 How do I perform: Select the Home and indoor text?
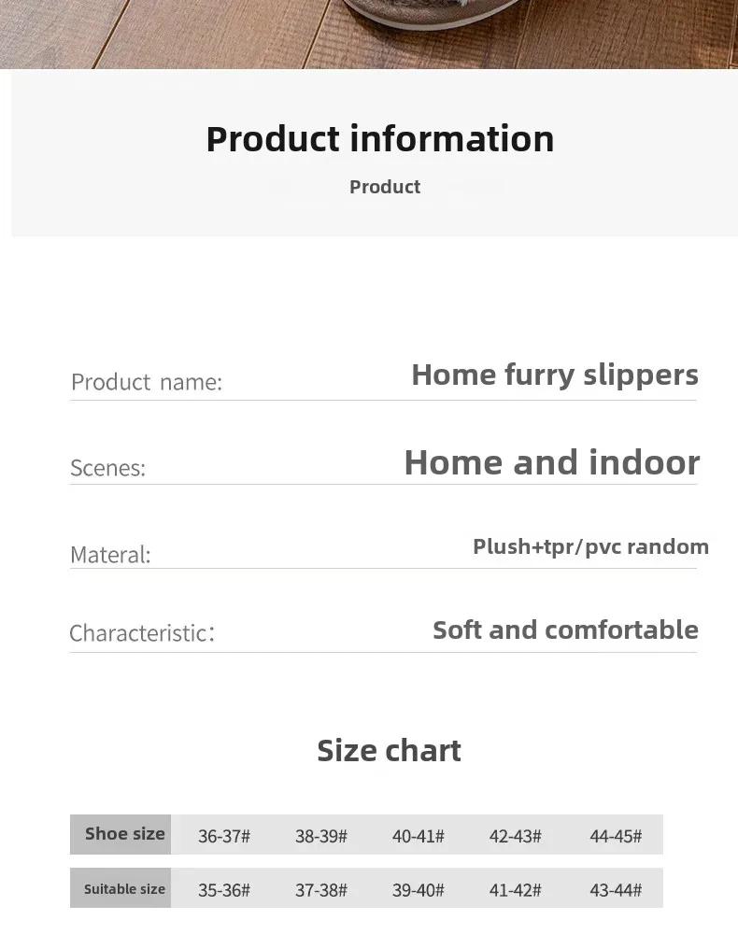click(551, 463)
